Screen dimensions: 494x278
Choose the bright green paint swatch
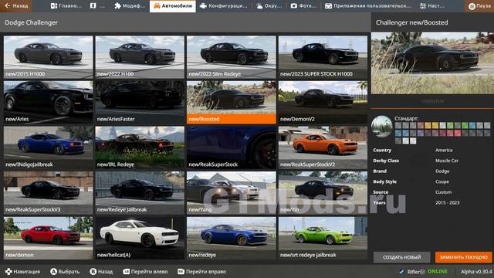pyautogui.click(x=465, y=125)
